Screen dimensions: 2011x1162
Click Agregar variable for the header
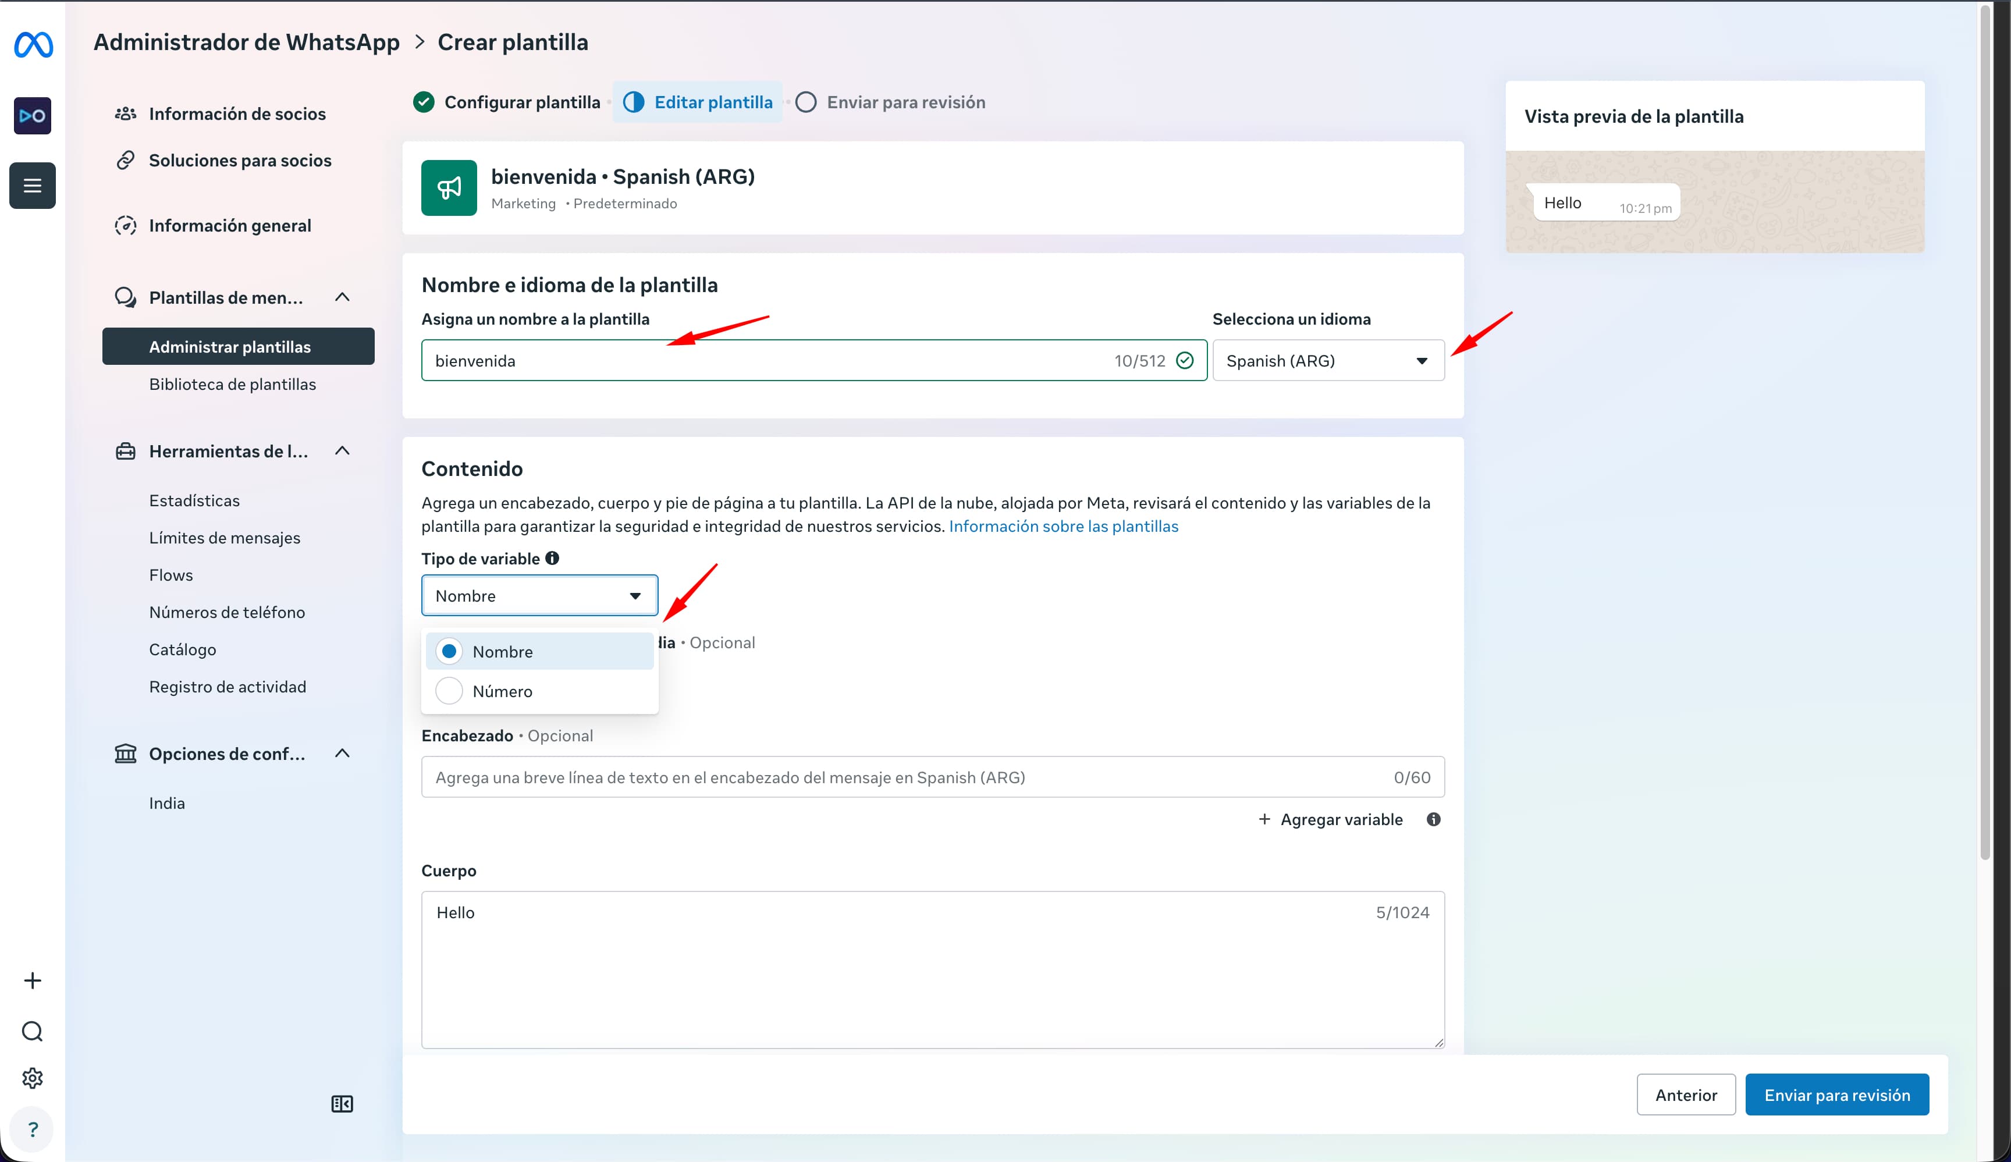1330,820
